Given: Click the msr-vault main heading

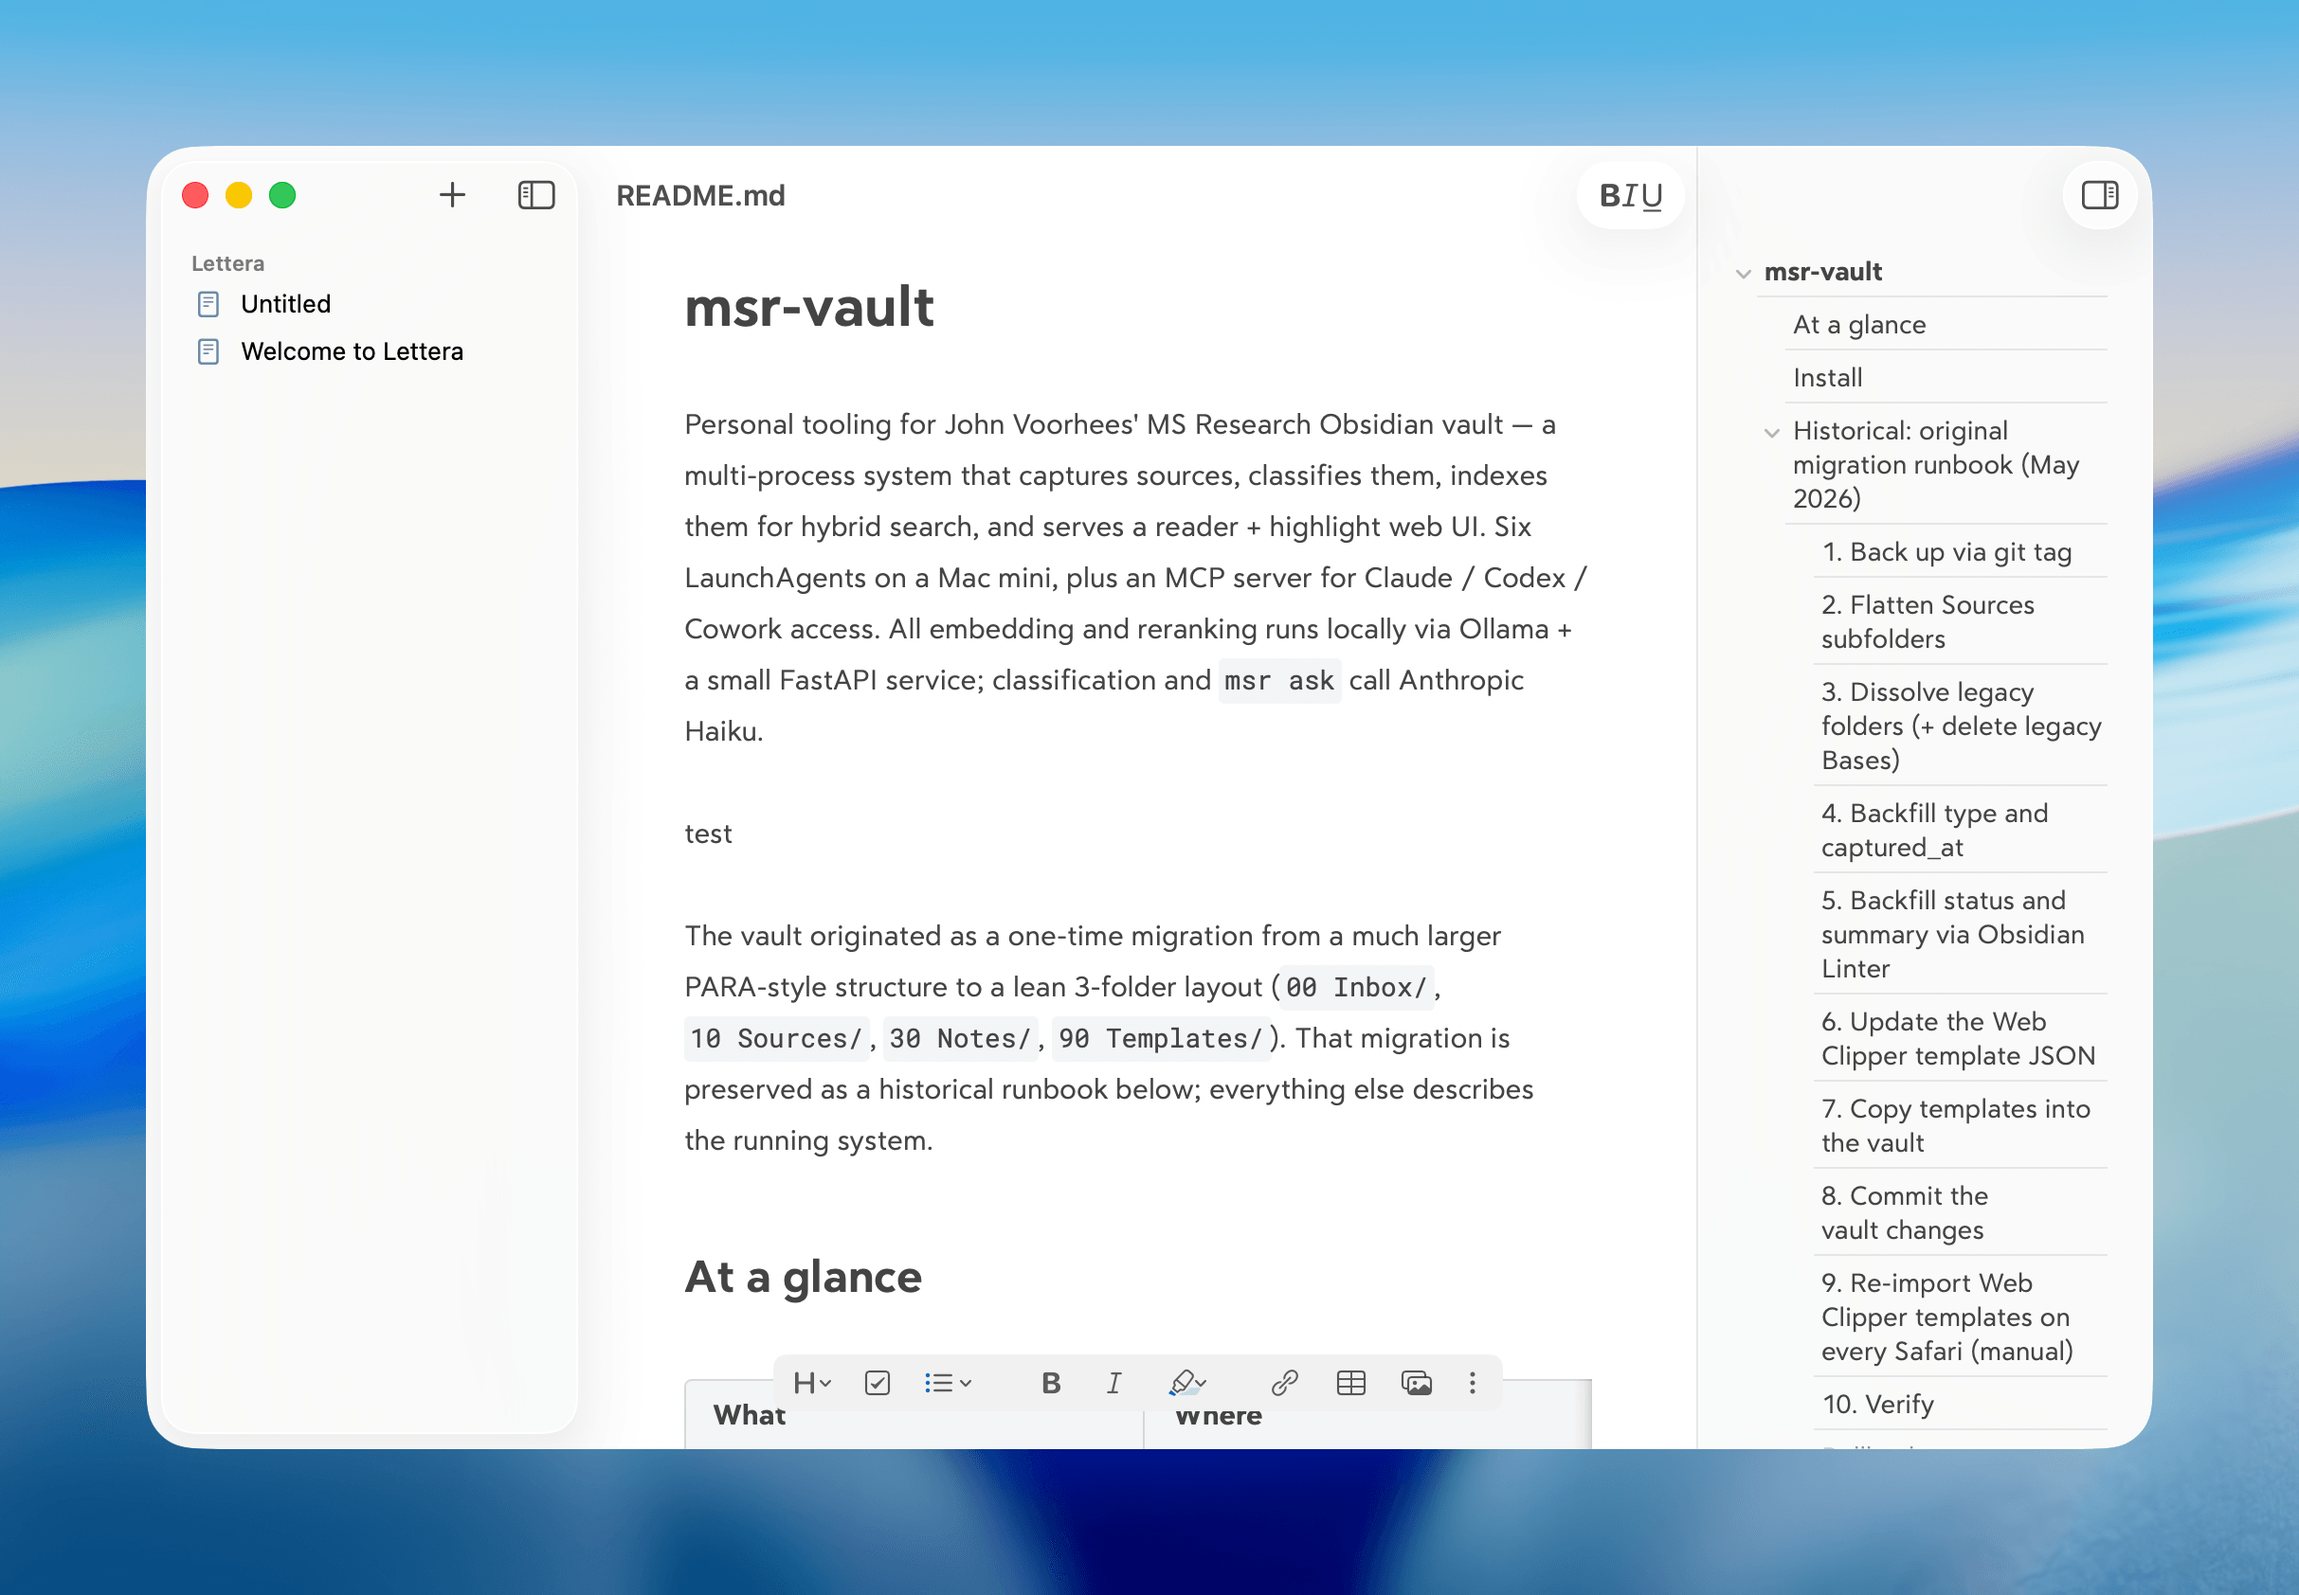Looking at the screenshot, I should click(809, 306).
